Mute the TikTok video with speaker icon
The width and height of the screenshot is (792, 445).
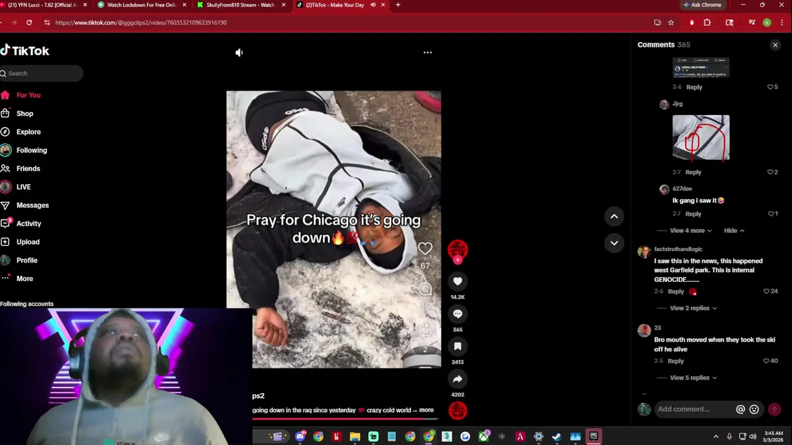click(x=239, y=53)
